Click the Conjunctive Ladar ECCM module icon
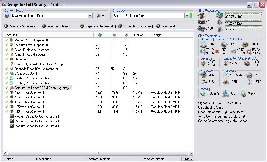Viewport: 267px width, 162px height. [x=11, y=88]
